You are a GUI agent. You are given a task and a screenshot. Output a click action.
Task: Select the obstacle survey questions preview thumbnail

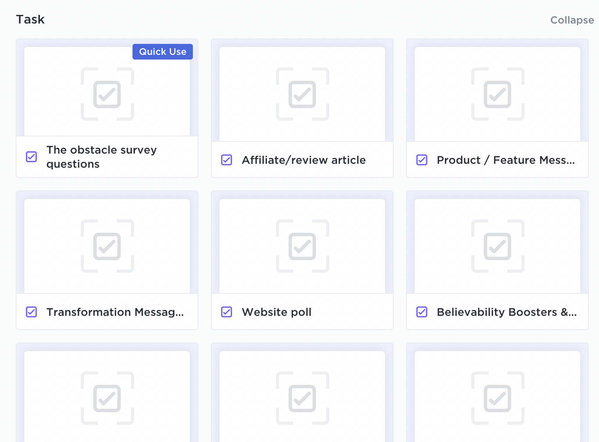(x=107, y=91)
